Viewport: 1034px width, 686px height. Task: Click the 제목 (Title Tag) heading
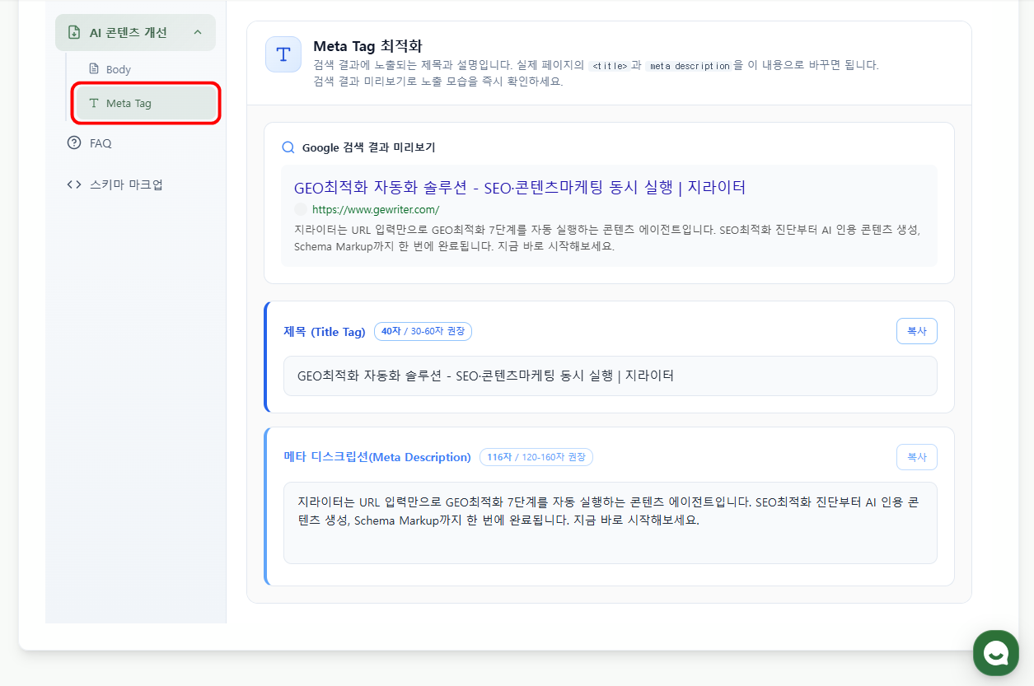coord(324,332)
